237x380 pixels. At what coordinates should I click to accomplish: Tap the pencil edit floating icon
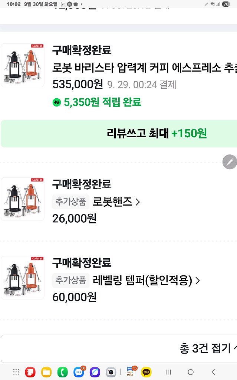(x=230, y=162)
